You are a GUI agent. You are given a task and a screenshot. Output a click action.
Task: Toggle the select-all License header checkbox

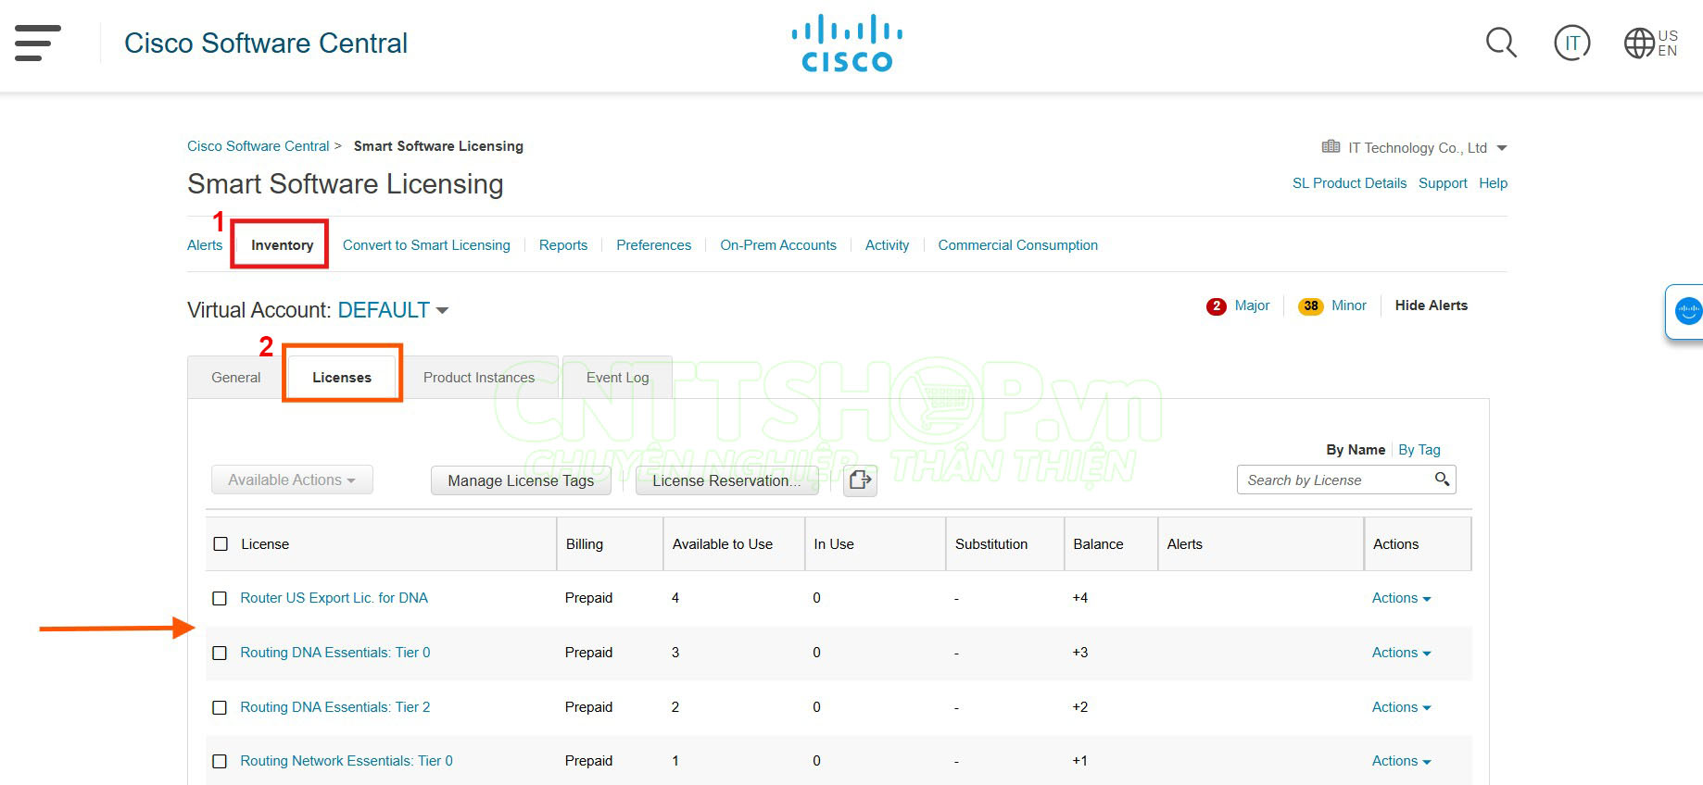coord(221,544)
